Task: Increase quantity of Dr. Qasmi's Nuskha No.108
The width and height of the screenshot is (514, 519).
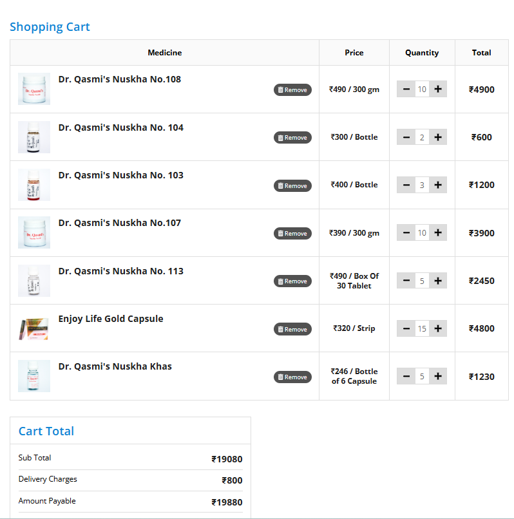Action: (x=438, y=90)
